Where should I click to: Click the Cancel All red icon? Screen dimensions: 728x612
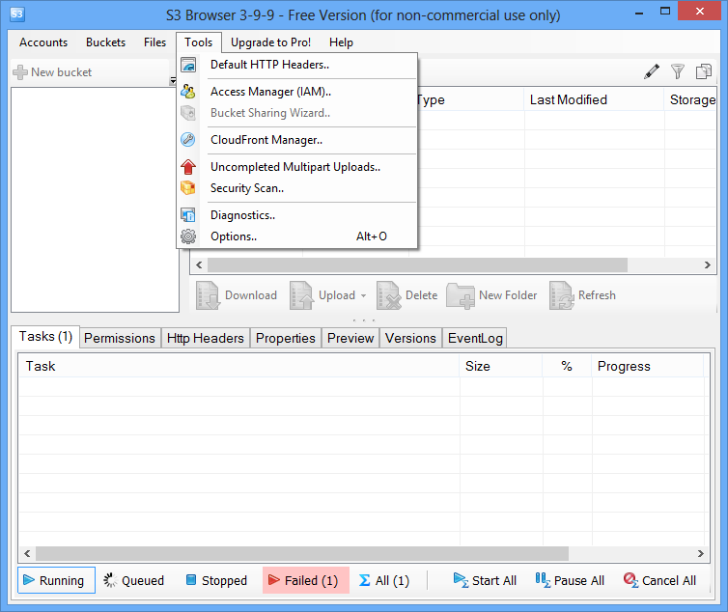[x=630, y=580]
